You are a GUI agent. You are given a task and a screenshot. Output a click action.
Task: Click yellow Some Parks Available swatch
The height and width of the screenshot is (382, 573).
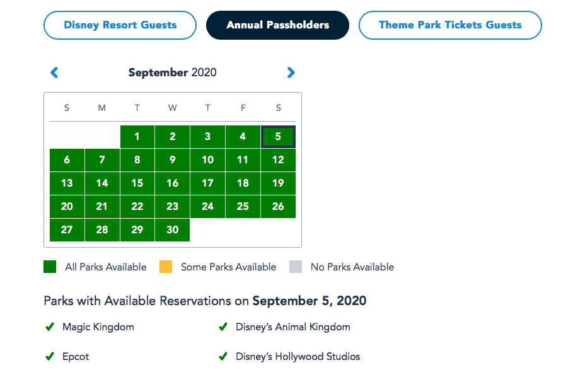tap(165, 267)
